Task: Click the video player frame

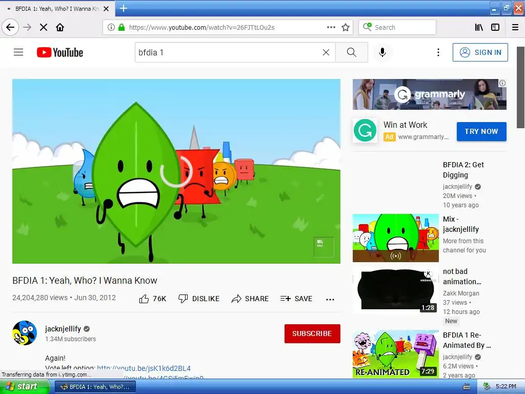Action: pos(176,171)
